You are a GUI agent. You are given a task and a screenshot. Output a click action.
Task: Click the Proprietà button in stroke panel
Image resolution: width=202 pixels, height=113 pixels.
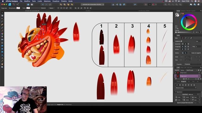[x=179, y=64]
